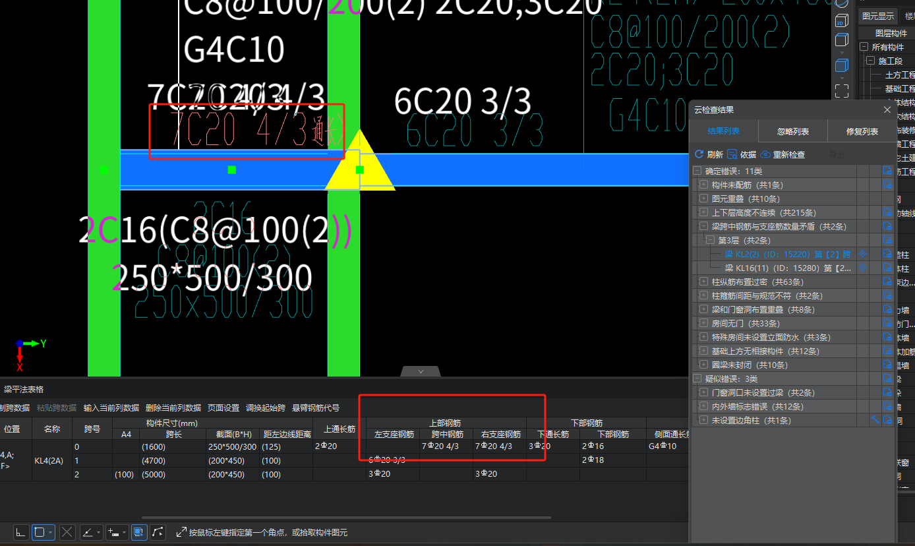This screenshot has width=915, height=546.
Task: Expand 上下层高度不连续 (共215条) node
Action: 703,212
